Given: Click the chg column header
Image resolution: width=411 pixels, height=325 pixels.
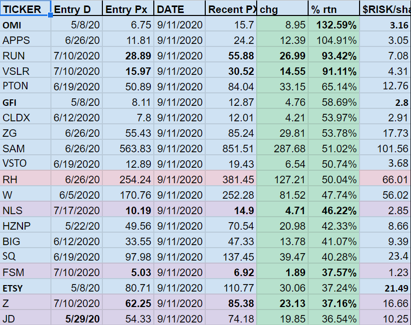Looking at the screenshot, I should pyautogui.click(x=282, y=8).
